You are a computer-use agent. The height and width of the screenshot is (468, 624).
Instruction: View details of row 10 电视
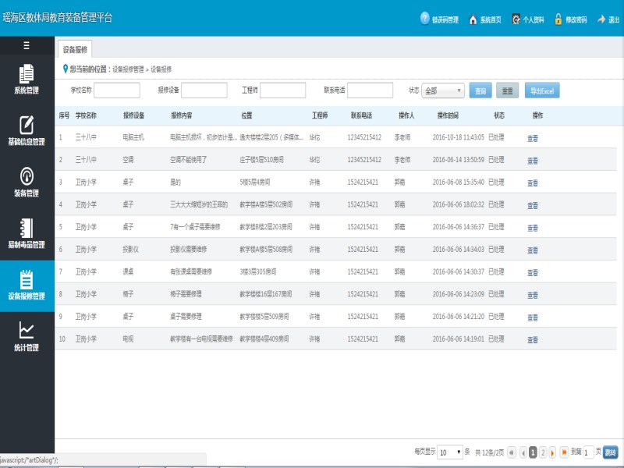tap(533, 339)
